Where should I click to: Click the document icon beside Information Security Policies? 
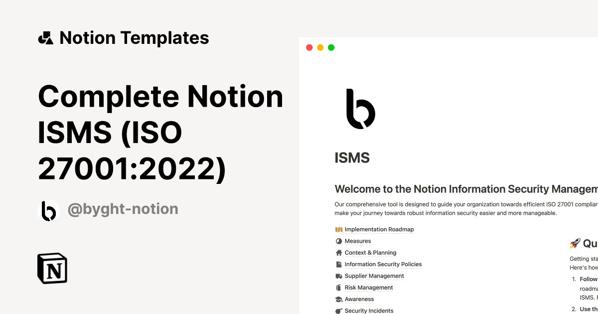(x=338, y=264)
